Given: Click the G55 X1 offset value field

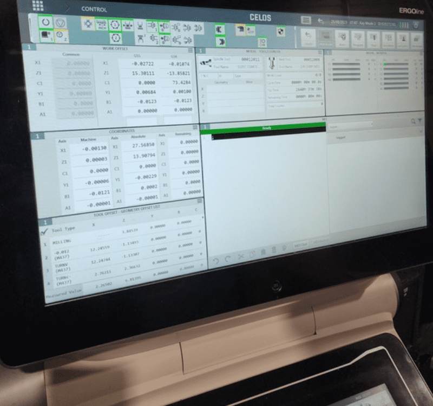Looking at the screenshot, I should click(x=137, y=63).
